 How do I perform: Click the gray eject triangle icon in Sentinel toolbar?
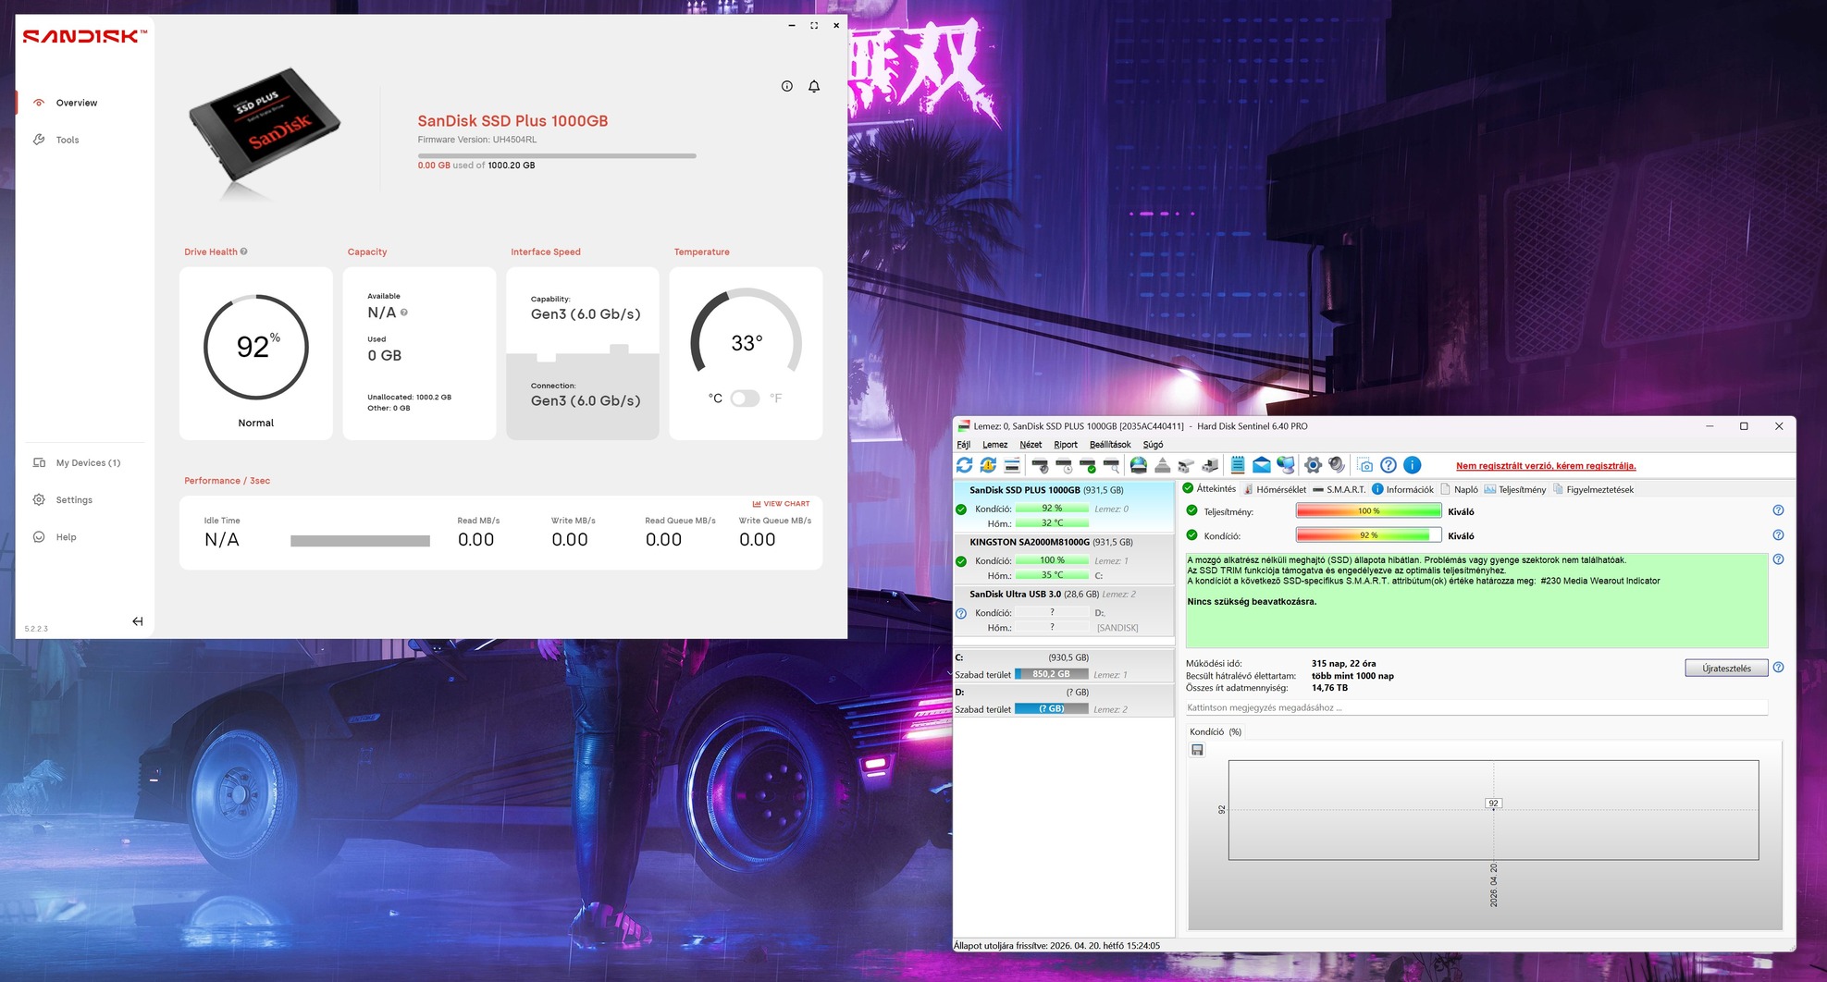coord(1163,465)
